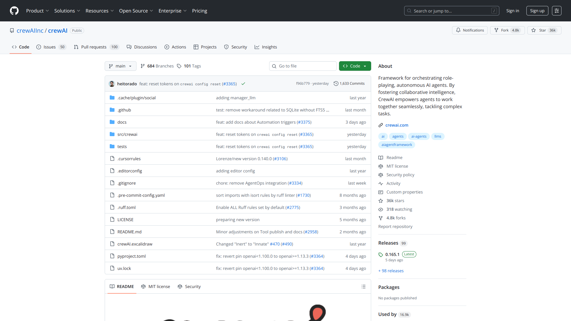Open the Notifications bell button
The width and height of the screenshot is (571, 321).
(470, 30)
